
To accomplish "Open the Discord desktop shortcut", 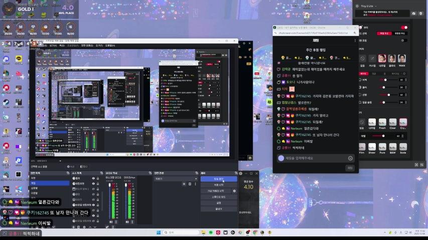I will click(x=6, y=59).
